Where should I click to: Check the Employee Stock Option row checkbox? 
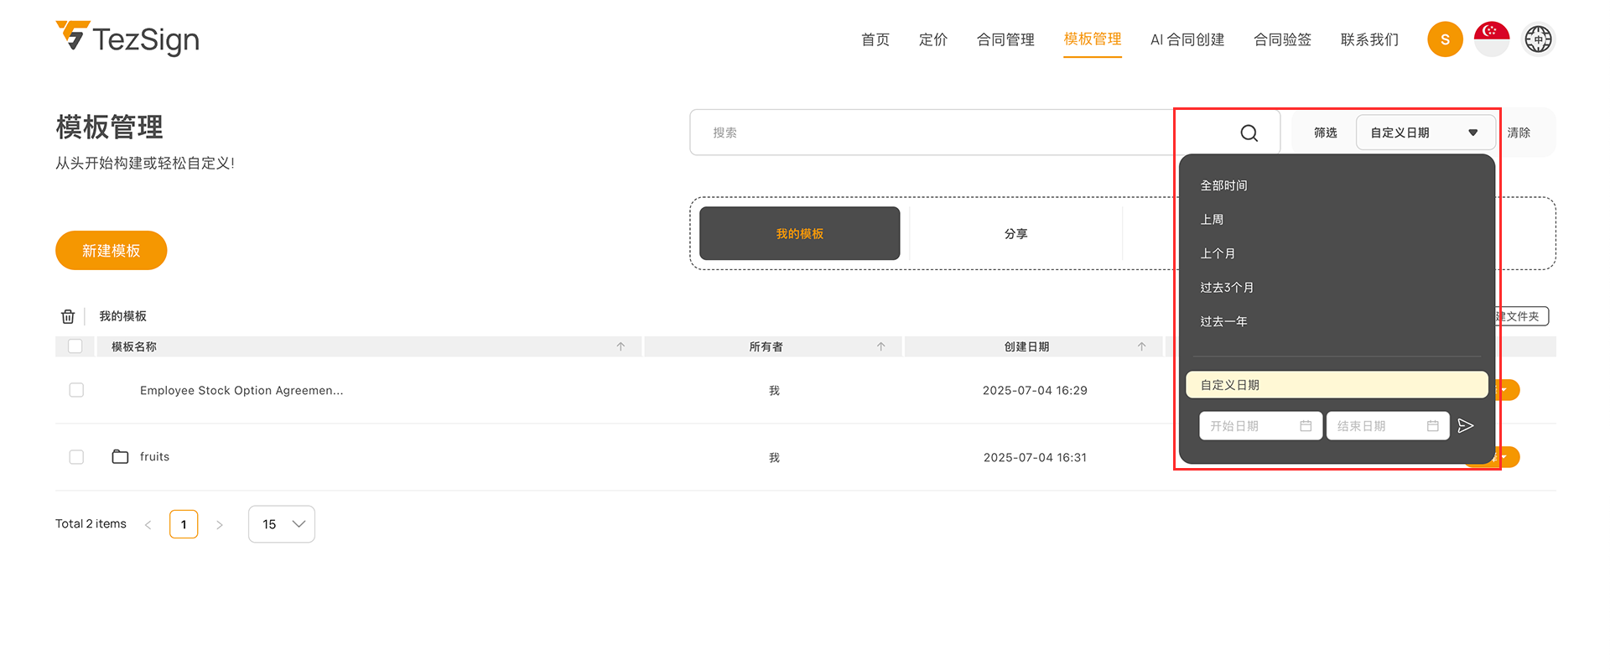(x=76, y=390)
